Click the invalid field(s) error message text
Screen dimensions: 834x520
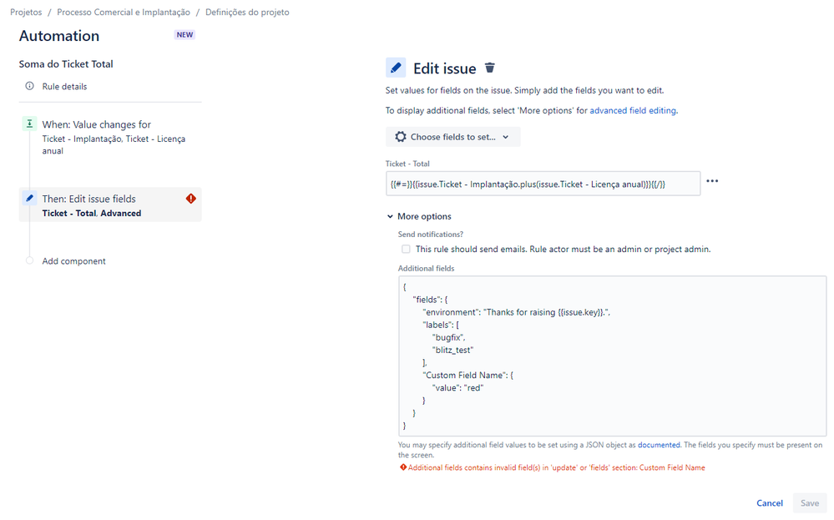[x=556, y=468]
